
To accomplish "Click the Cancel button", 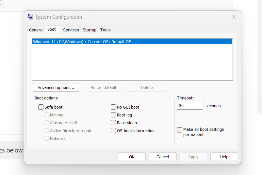I will coord(163,157).
